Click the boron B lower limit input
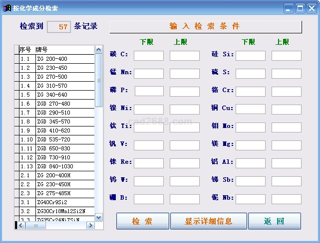 coord(148,199)
